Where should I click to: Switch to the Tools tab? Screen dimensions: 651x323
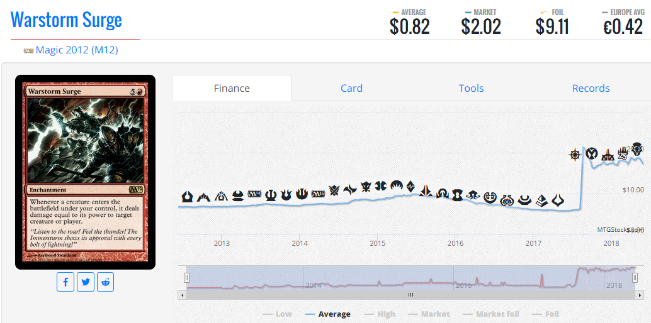(471, 89)
